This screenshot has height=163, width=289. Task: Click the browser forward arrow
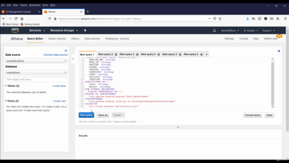(10, 19)
